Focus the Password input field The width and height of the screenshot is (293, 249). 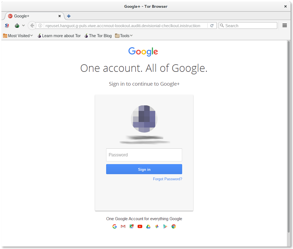click(144, 155)
